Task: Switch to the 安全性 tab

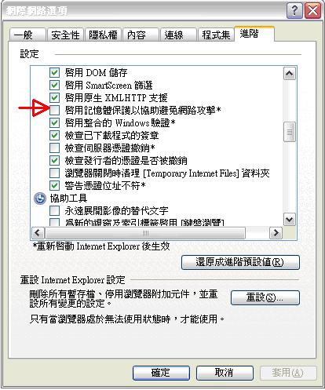Action: tap(65, 35)
